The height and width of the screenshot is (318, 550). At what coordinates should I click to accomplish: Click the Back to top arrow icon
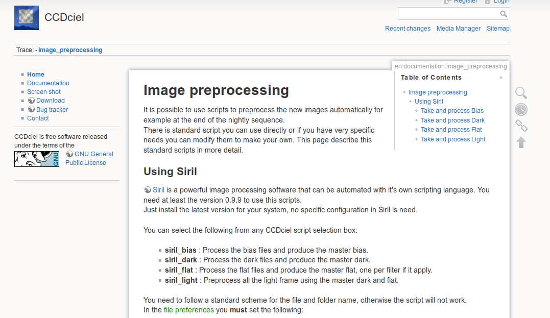click(521, 142)
